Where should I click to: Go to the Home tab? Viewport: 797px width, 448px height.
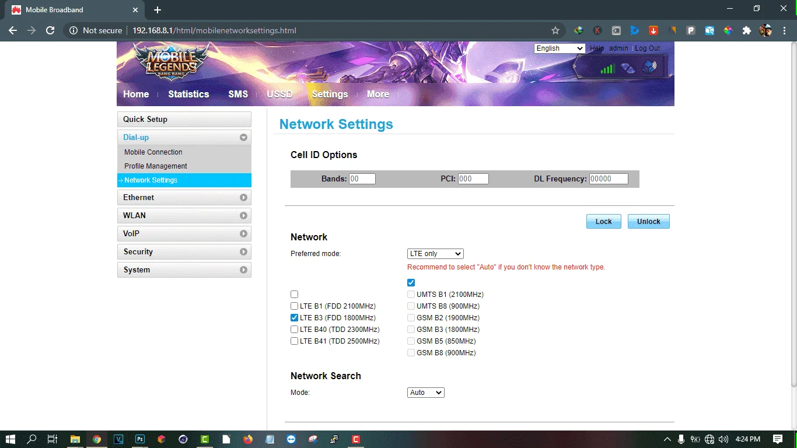(136, 94)
